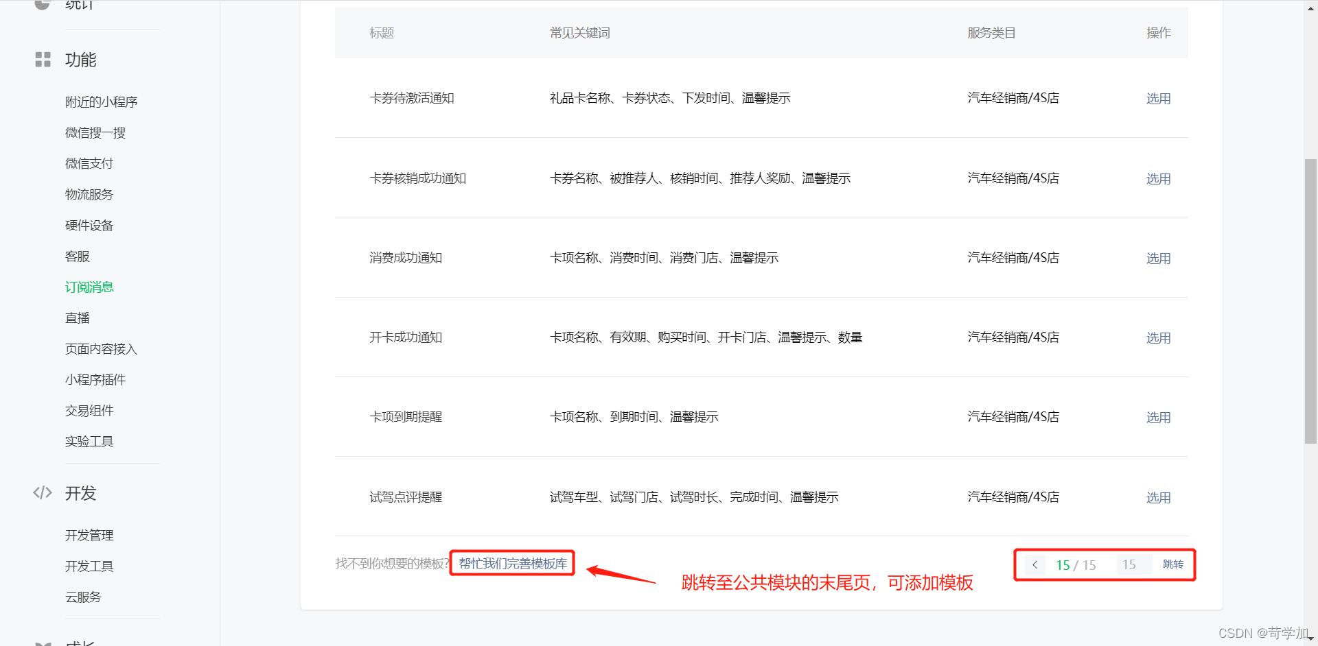Click the vertical scrollbar thumb
The image size is (1318, 646).
tap(1310, 302)
